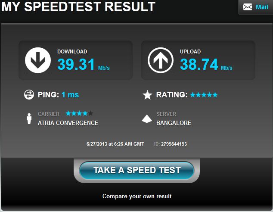
Task: Click the server location icon
Action: [147, 118]
